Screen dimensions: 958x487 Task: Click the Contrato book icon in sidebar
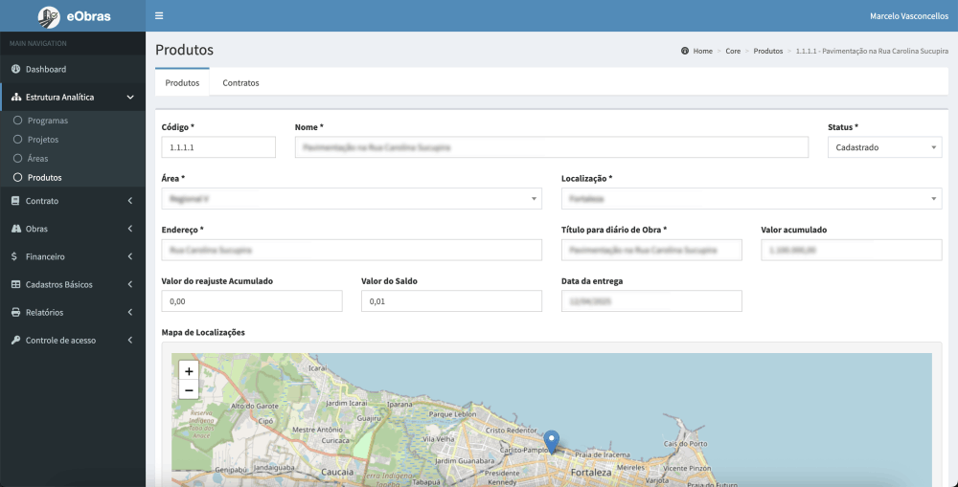tap(15, 201)
